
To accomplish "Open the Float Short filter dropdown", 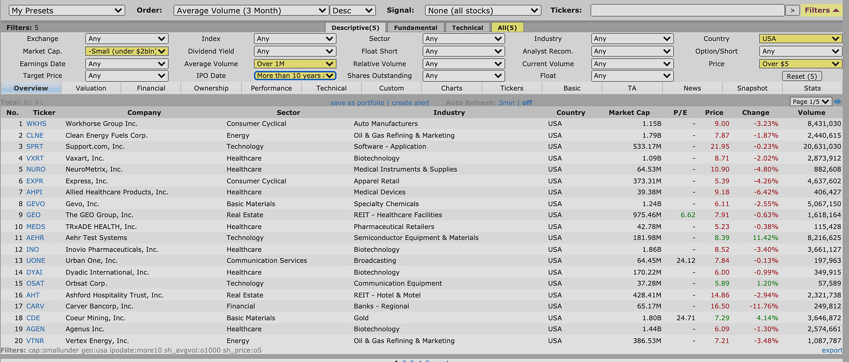I will [464, 51].
